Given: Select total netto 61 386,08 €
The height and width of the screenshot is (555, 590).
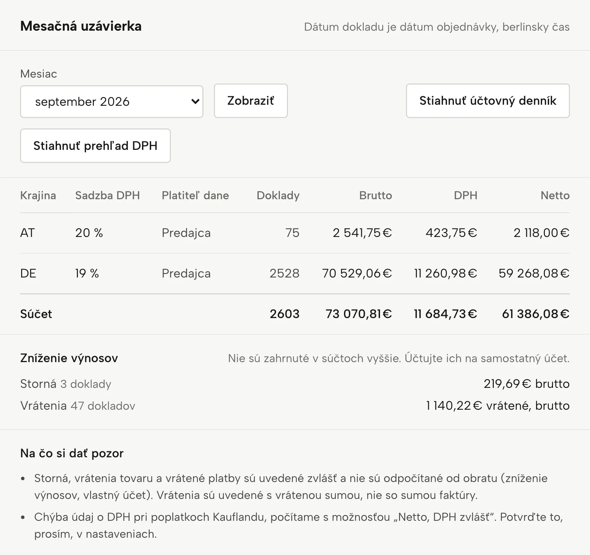Looking at the screenshot, I should (x=536, y=314).
